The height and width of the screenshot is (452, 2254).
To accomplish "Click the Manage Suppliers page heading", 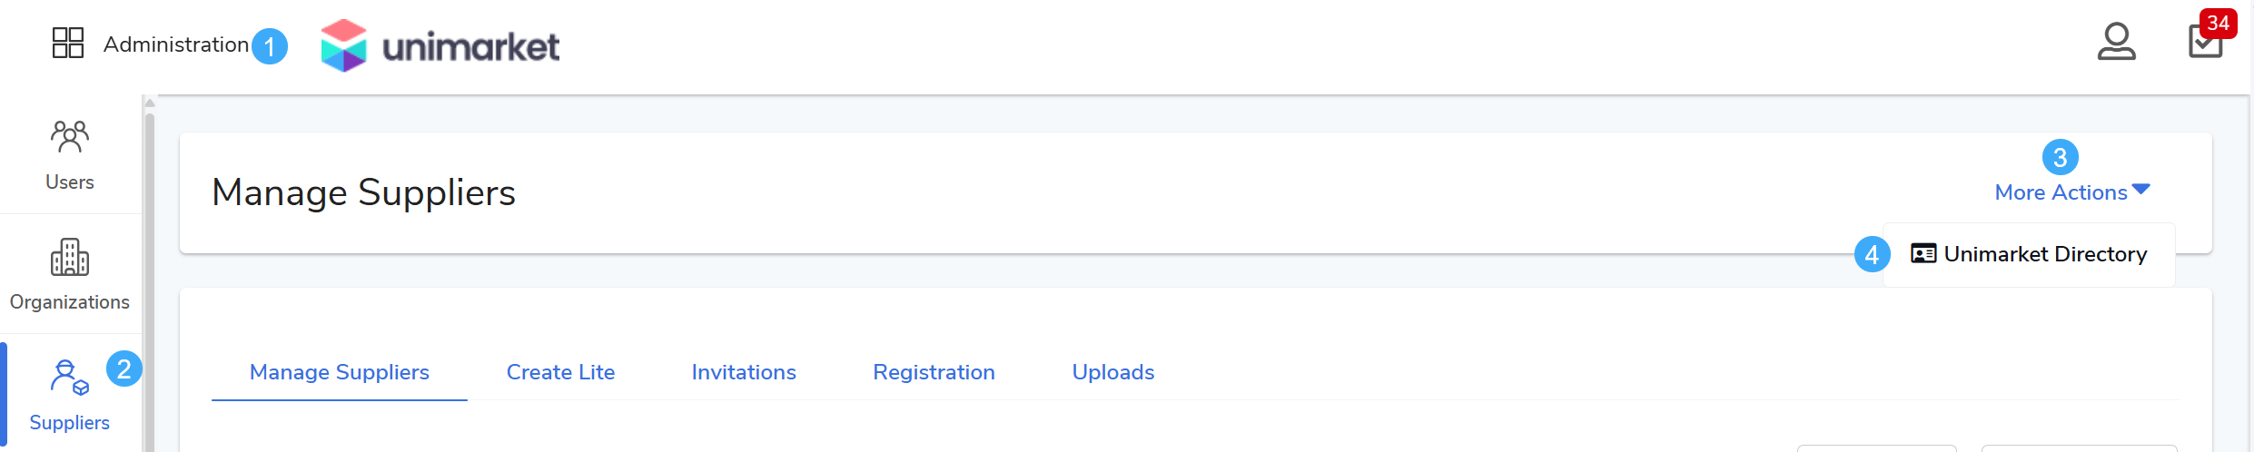I will pos(363,192).
